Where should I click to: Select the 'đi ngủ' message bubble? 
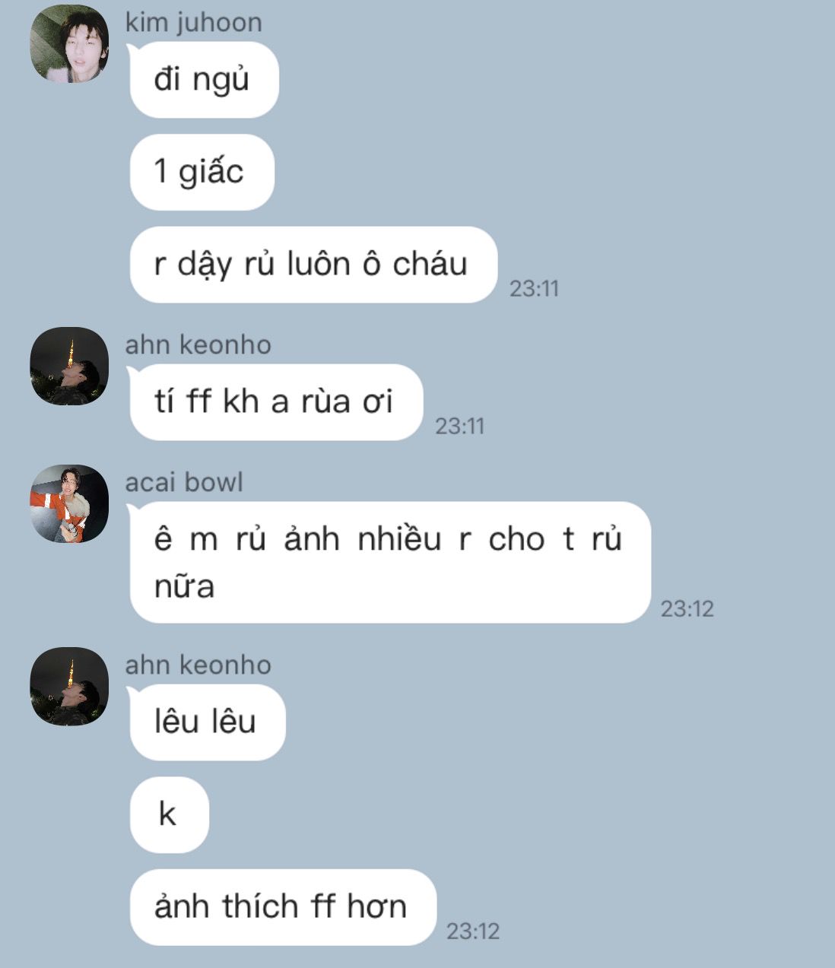pyautogui.click(x=204, y=80)
